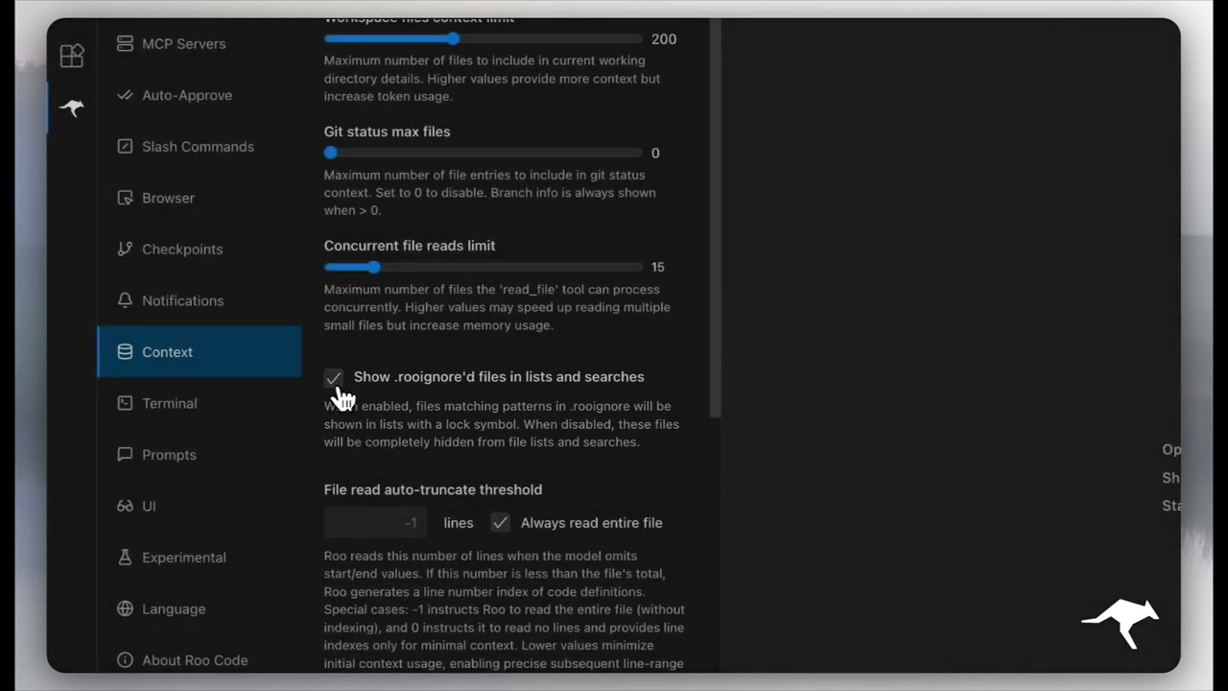Click the auto-truncate lines input field

pos(375,523)
